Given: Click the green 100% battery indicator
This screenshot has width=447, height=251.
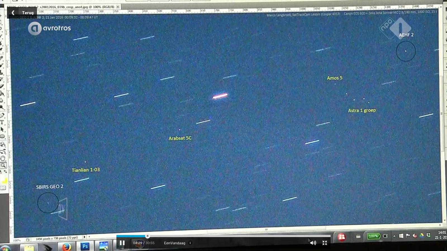Looking at the screenshot, I should click(373, 236).
